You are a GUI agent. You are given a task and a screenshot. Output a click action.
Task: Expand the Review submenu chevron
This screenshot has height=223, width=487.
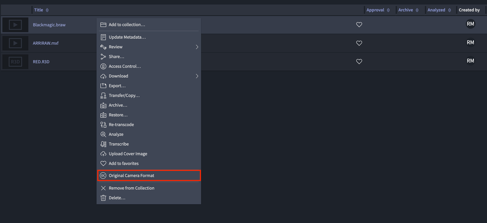click(x=197, y=47)
